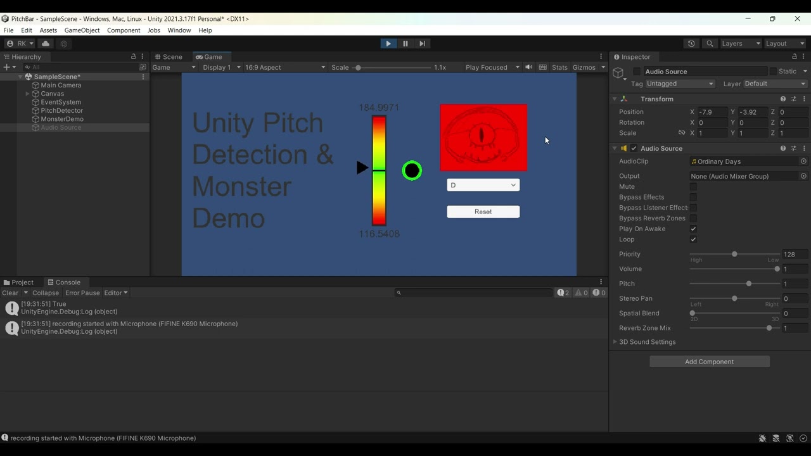Open the cloud services icon

click(x=46, y=44)
